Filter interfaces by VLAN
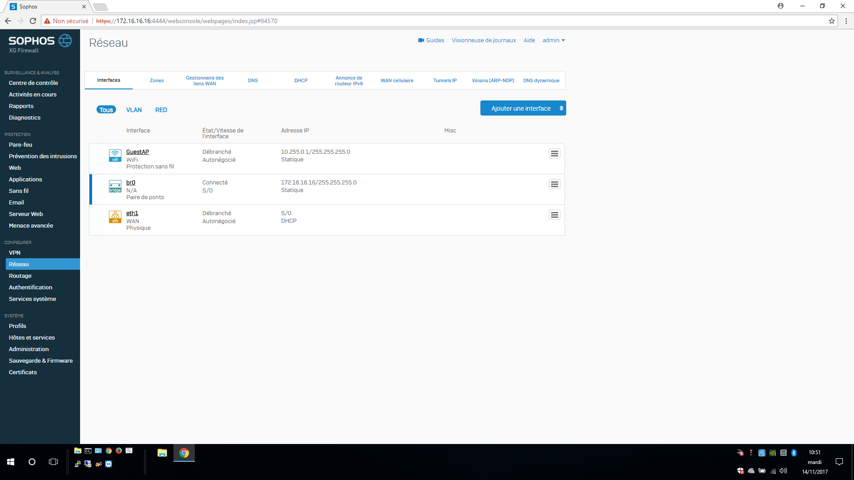This screenshot has width=854, height=480. click(134, 110)
